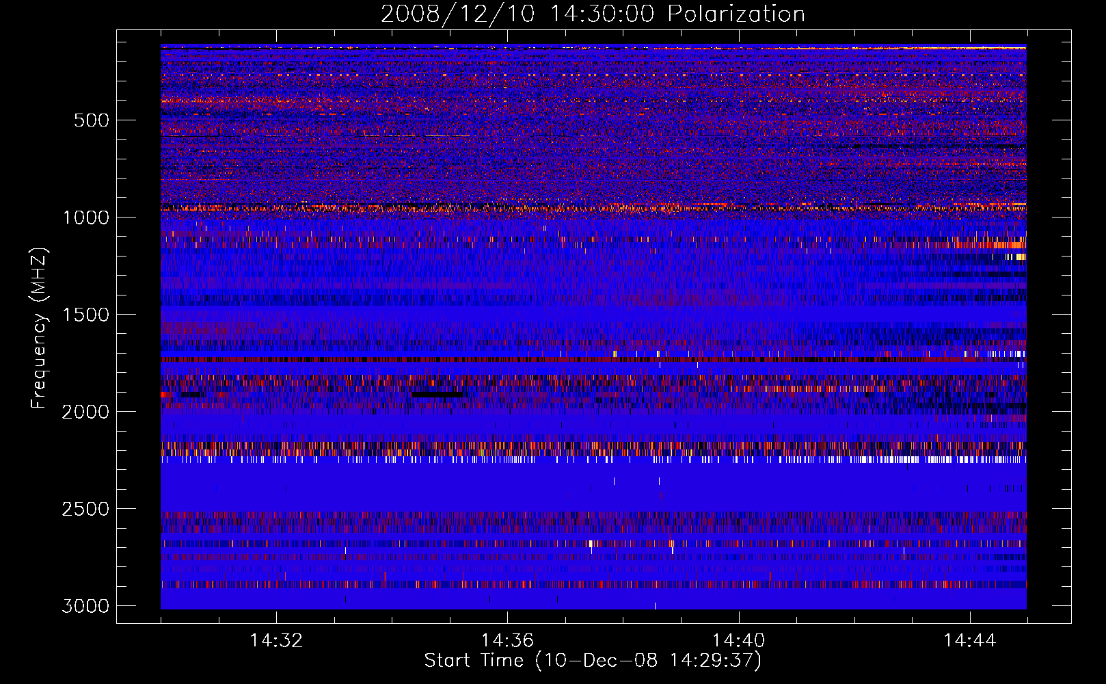This screenshot has width=1106, height=684.
Task: Click the 1000 frequency tick label
Action: 85,218
